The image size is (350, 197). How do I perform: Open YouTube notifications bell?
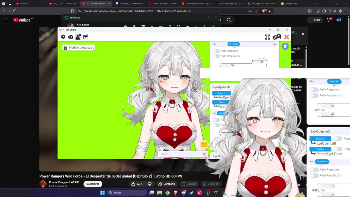(329, 20)
